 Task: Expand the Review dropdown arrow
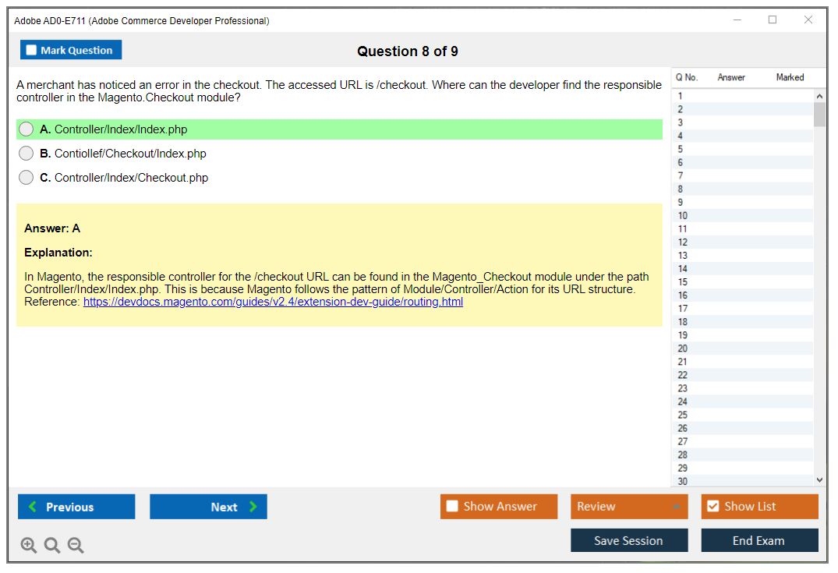coord(676,507)
